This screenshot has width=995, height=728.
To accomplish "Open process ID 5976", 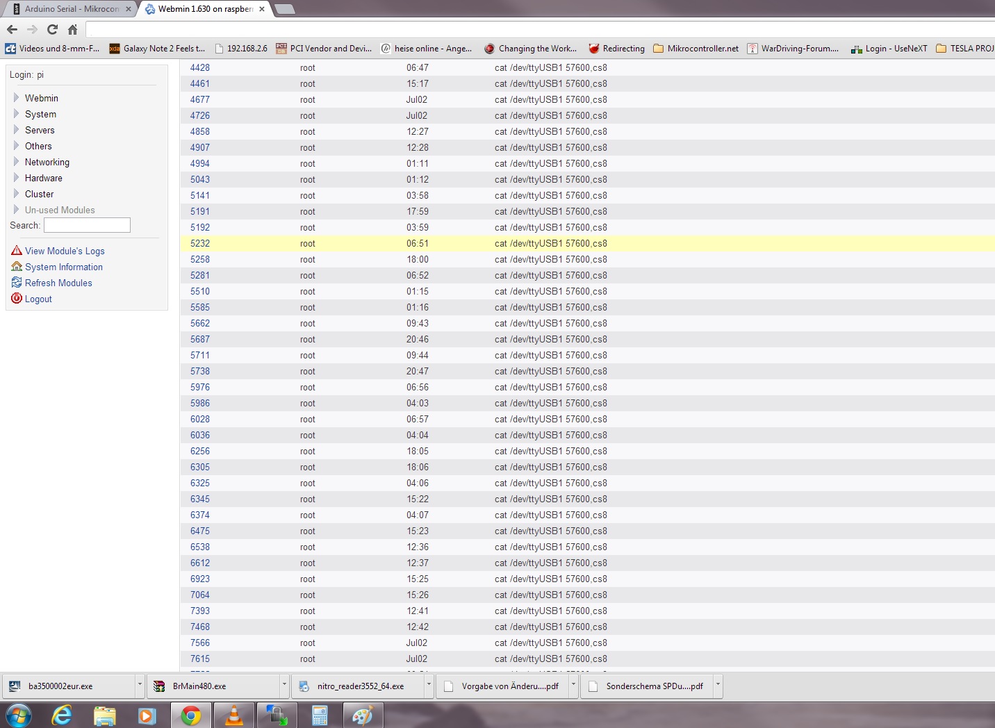I will point(200,387).
